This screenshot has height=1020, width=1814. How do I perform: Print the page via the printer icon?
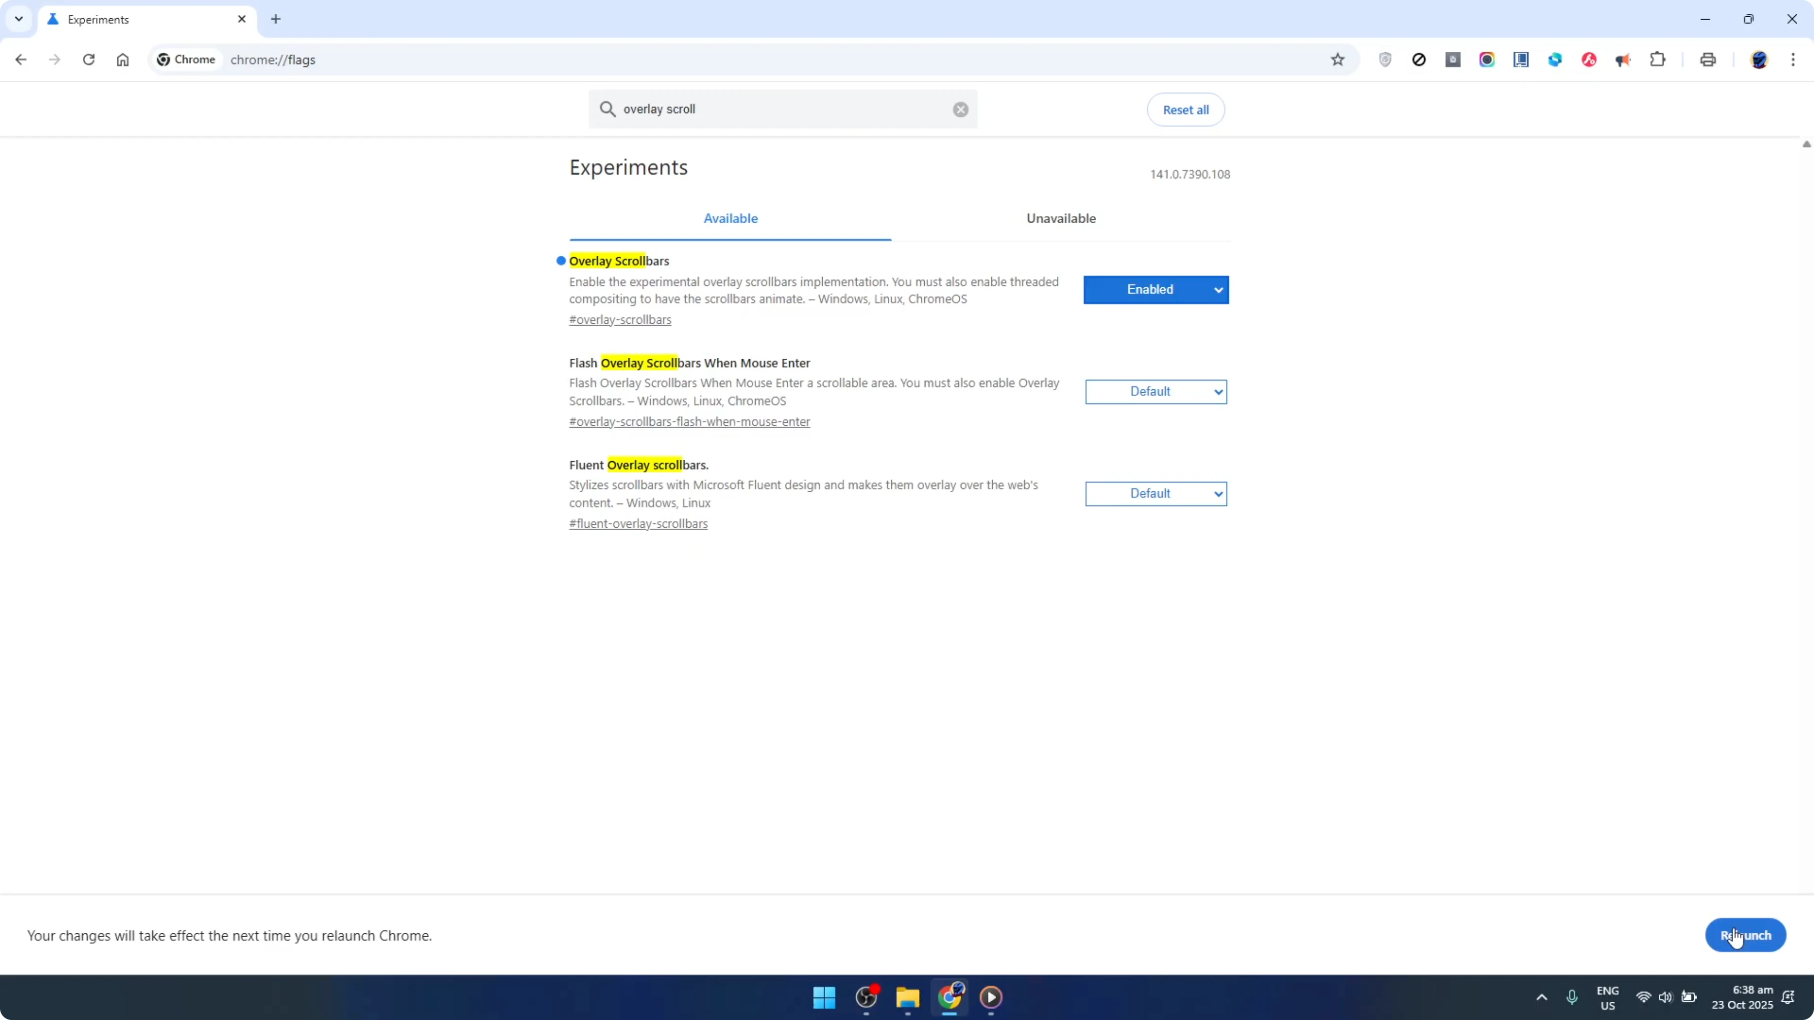(x=1708, y=60)
